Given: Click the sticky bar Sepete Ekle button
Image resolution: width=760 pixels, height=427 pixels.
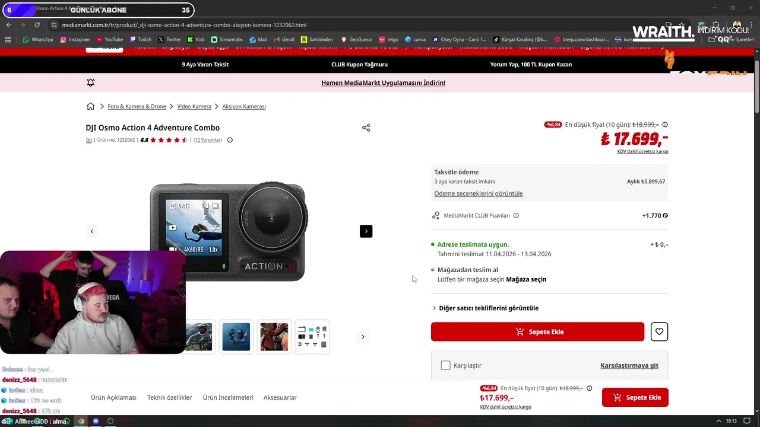Looking at the screenshot, I should 635,397.
